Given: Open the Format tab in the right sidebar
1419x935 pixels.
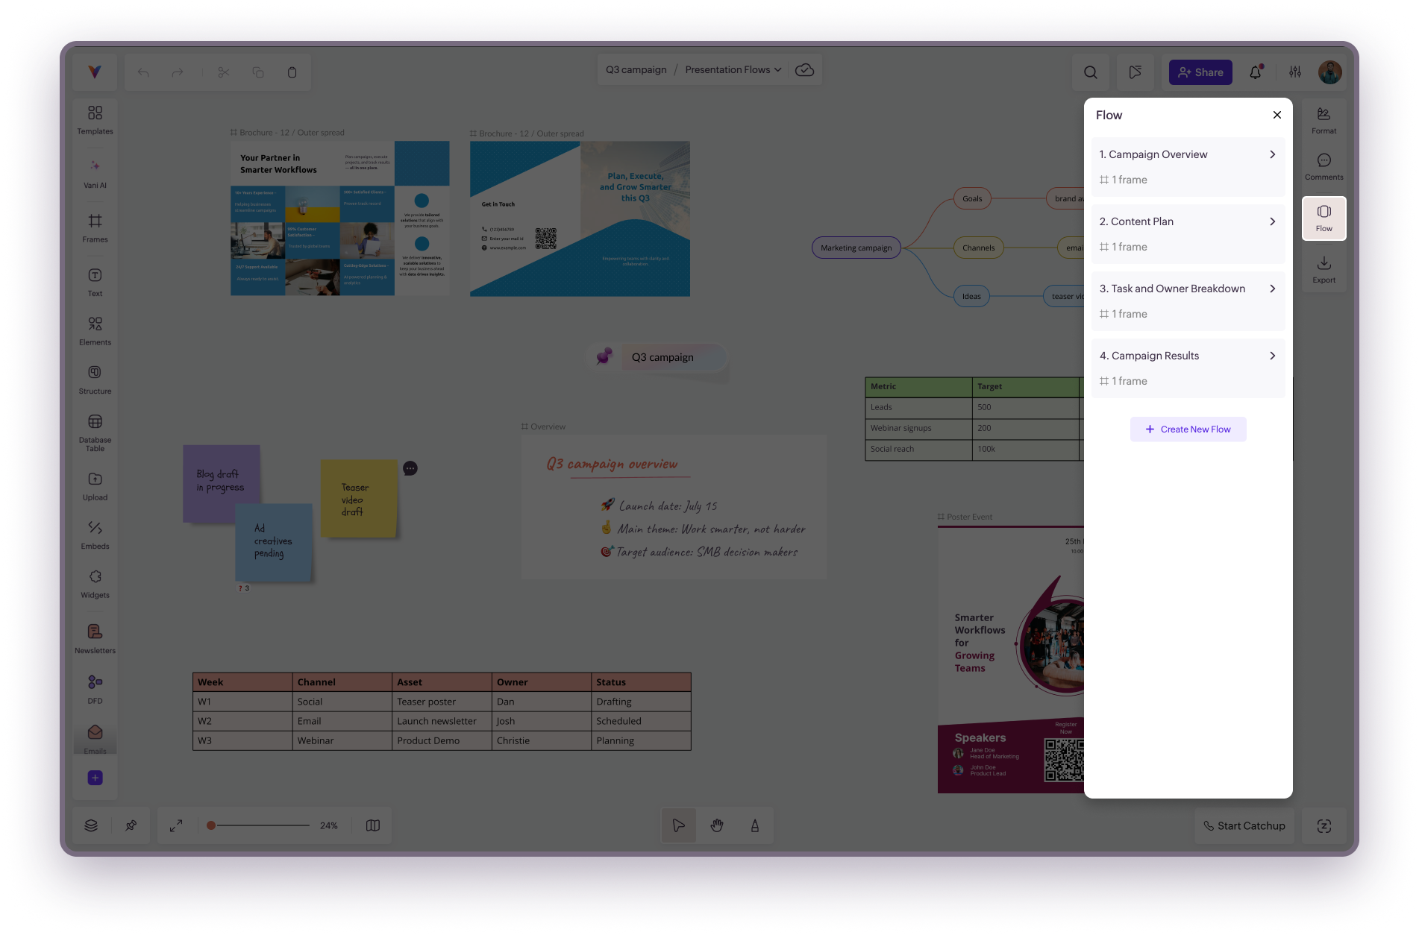Looking at the screenshot, I should point(1324,121).
